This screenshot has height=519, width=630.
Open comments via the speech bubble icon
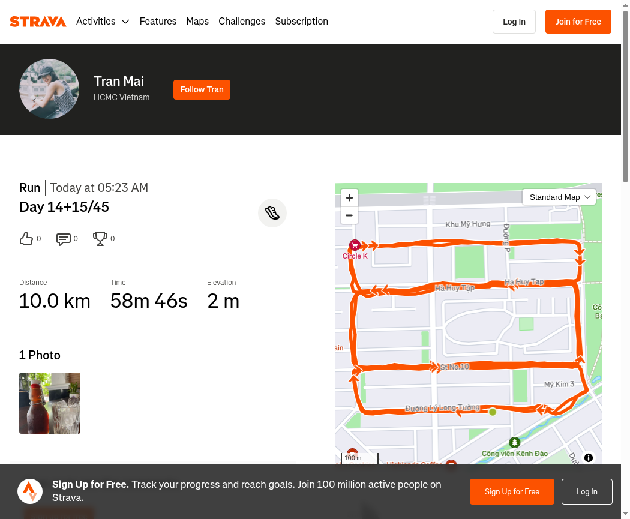point(63,239)
